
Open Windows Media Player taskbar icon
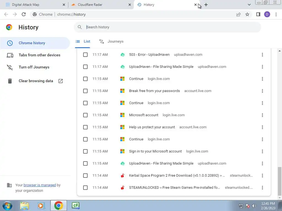tap(41, 206)
